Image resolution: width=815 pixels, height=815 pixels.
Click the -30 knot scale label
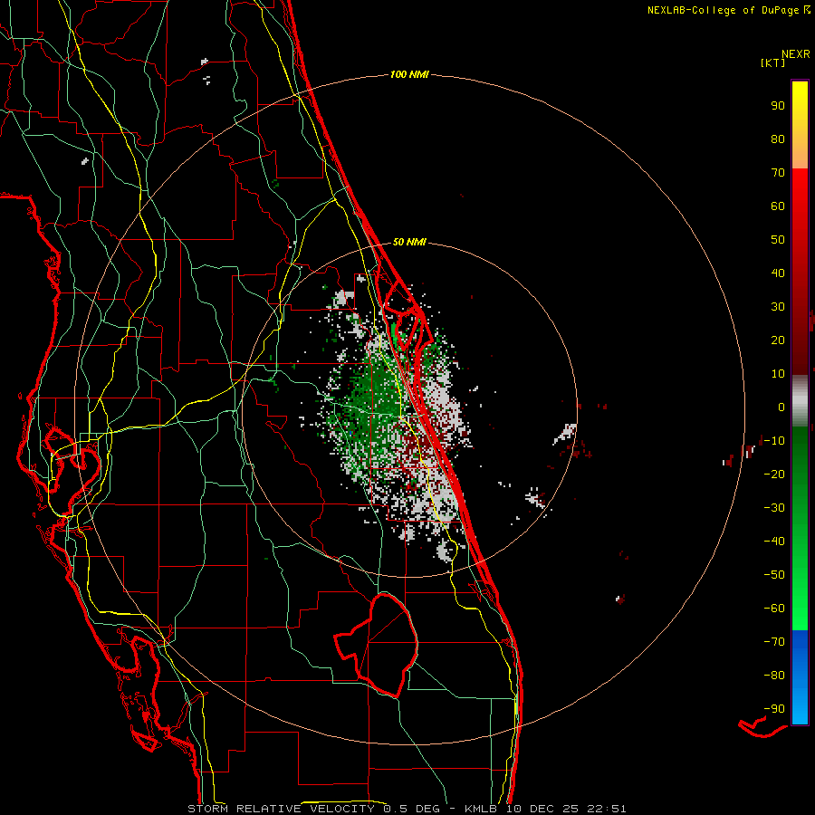774,508
